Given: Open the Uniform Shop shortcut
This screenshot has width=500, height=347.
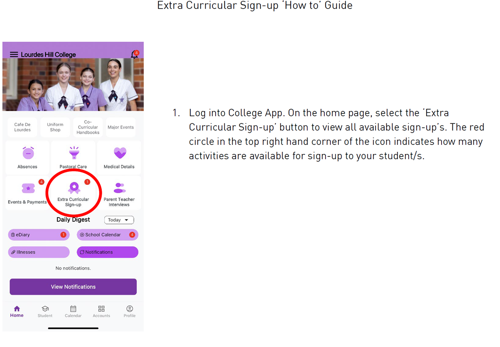Looking at the screenshot, I should point(55,127).
